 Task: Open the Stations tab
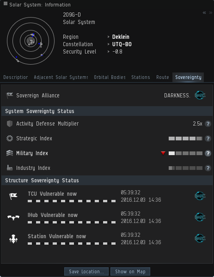(x=141, y=77)
